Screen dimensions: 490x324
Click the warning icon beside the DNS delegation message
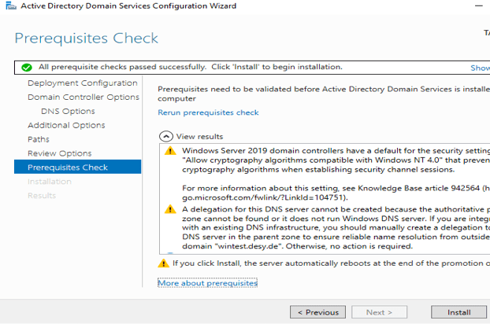click(170, 209)
